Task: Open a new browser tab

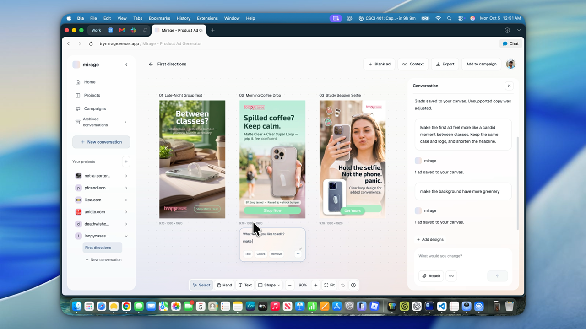Action: point(212,30)
